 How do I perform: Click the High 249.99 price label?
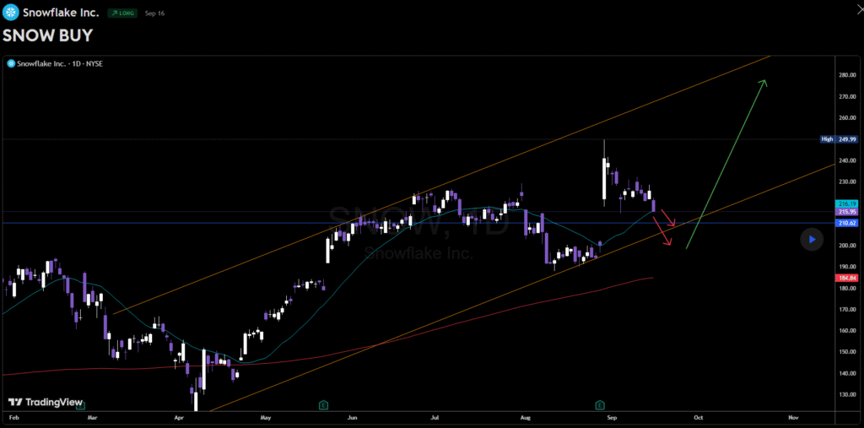click(x=840, y=138)
